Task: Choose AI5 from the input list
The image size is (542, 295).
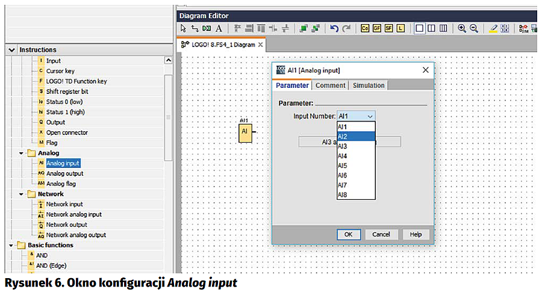Action: coord(343,166)
